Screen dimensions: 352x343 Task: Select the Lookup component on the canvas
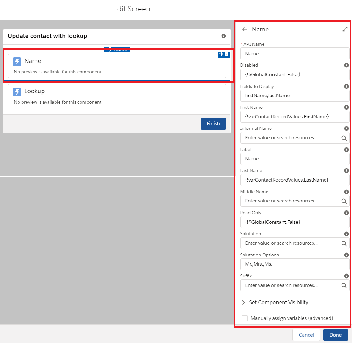coord(117,96)
